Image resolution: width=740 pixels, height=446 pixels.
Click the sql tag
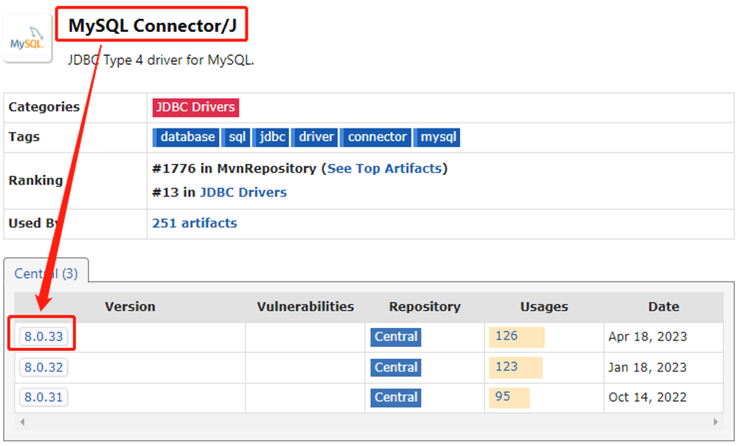click(x=237, y=137)
